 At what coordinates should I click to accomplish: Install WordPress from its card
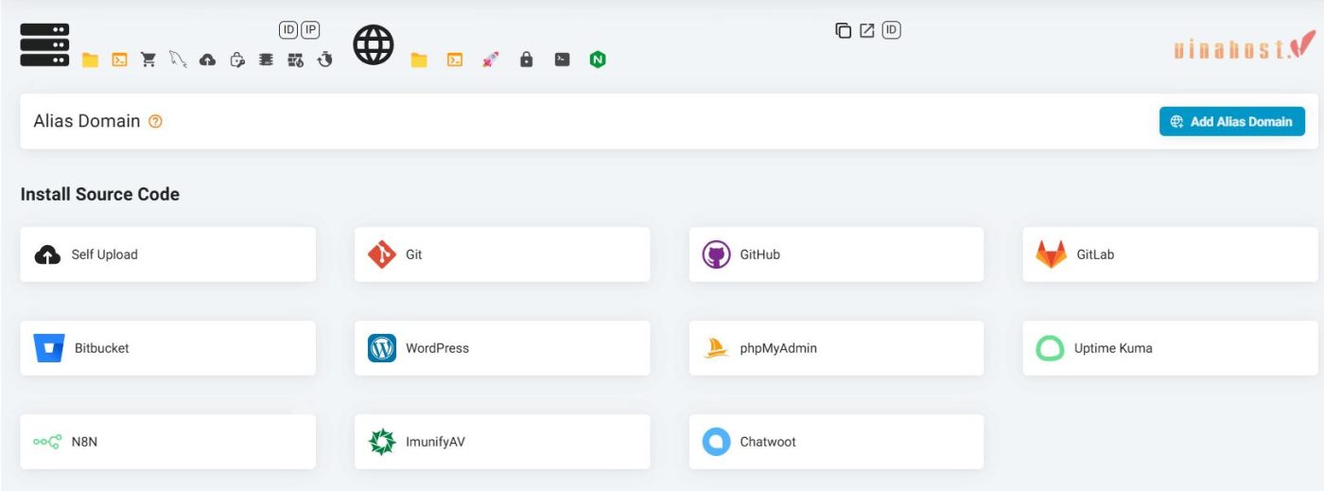click(502, 348)
